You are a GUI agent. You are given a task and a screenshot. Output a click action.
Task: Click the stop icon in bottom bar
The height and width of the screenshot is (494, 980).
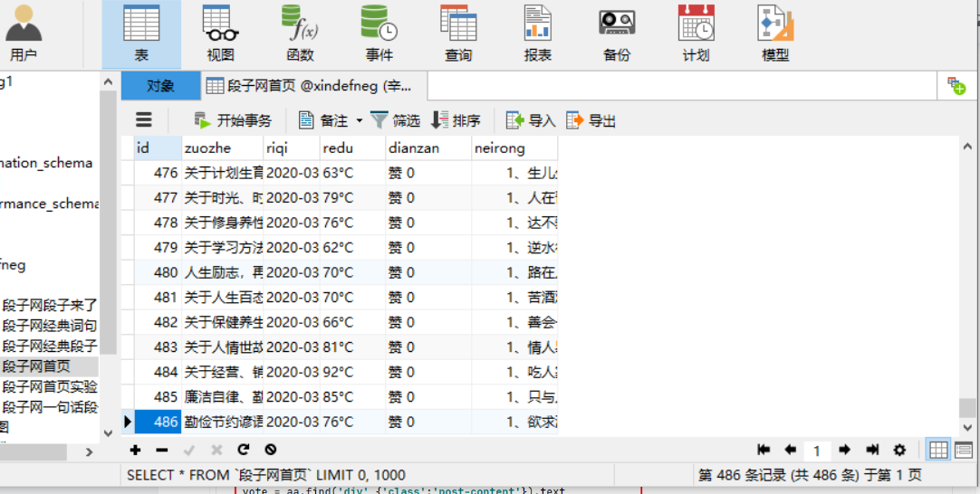(271, 450)
